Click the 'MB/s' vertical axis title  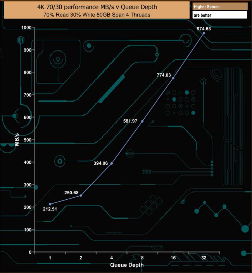pos(17,140)
